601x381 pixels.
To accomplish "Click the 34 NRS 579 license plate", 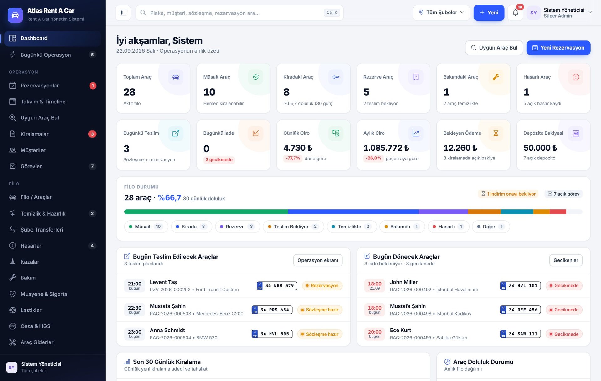I will [x=277, y=286].
